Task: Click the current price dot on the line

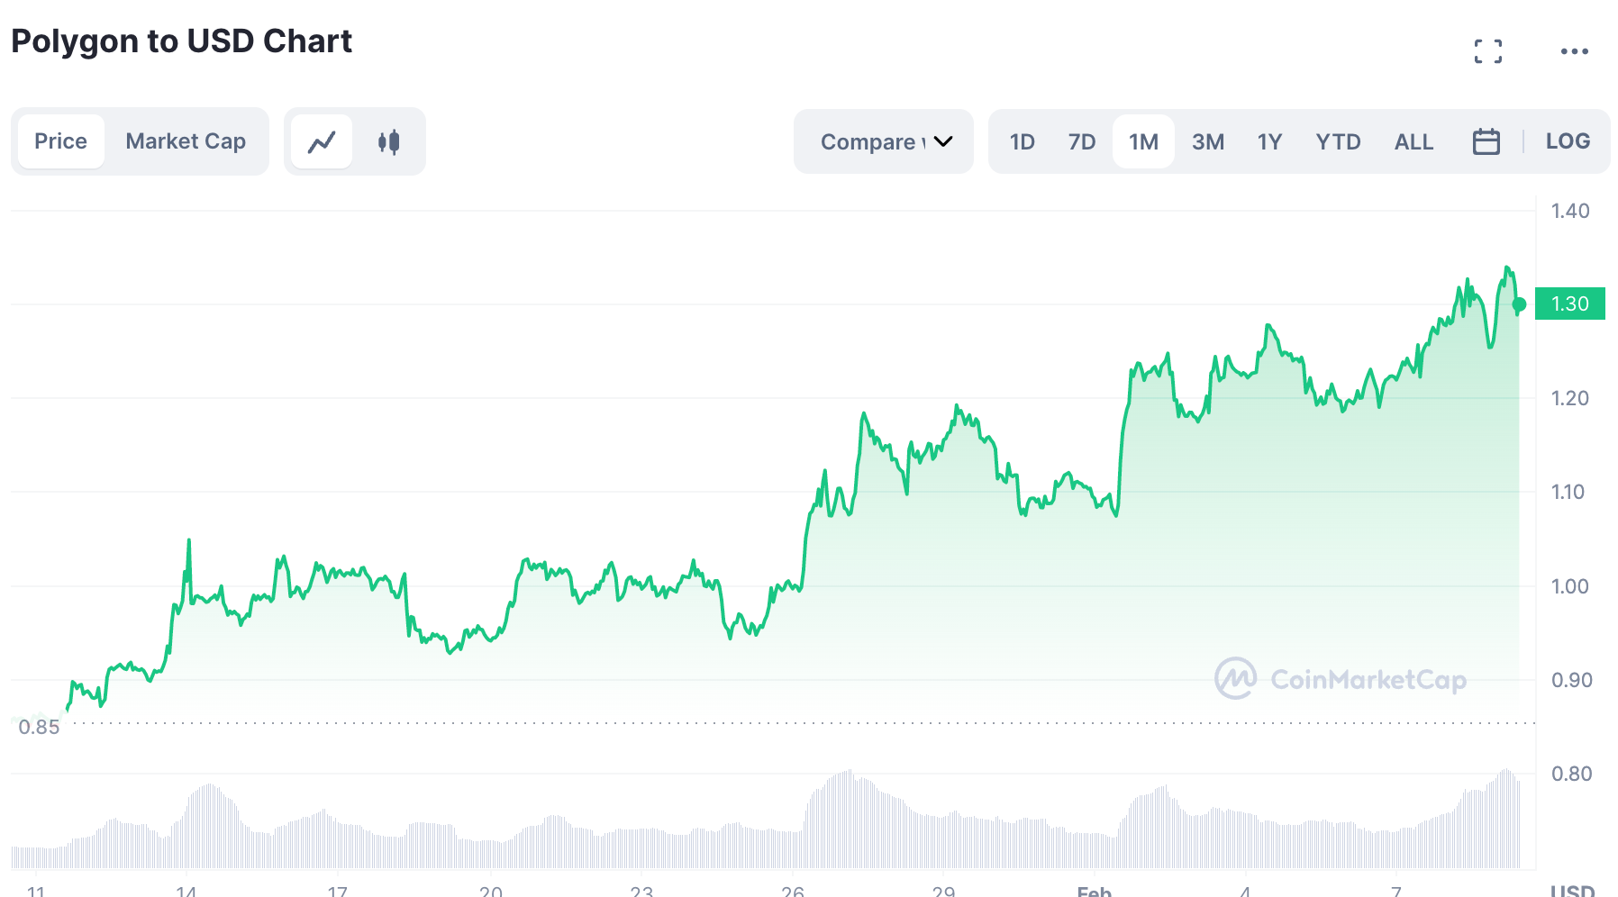Action: coord(1519,304)
